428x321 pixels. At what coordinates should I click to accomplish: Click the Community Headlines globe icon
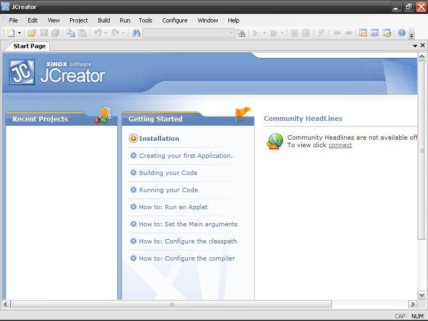(x=275, y=141)
